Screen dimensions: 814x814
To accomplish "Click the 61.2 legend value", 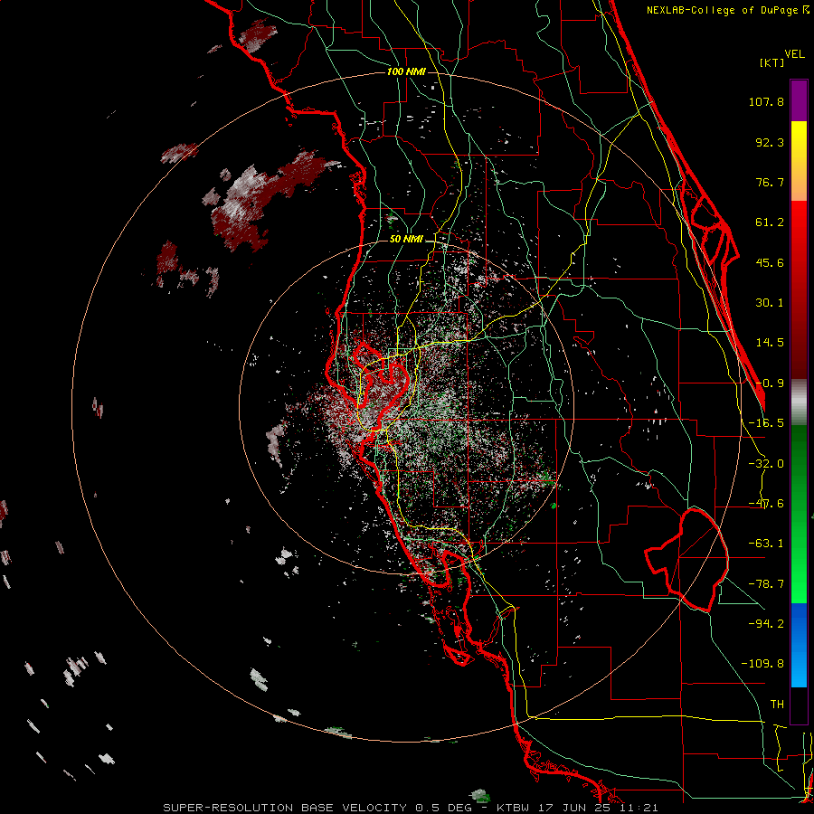I will (770, 222).
